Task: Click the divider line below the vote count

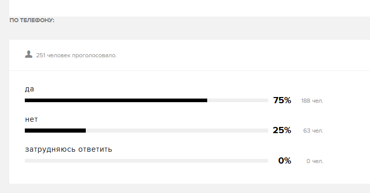Action: (x=190, y=70)
